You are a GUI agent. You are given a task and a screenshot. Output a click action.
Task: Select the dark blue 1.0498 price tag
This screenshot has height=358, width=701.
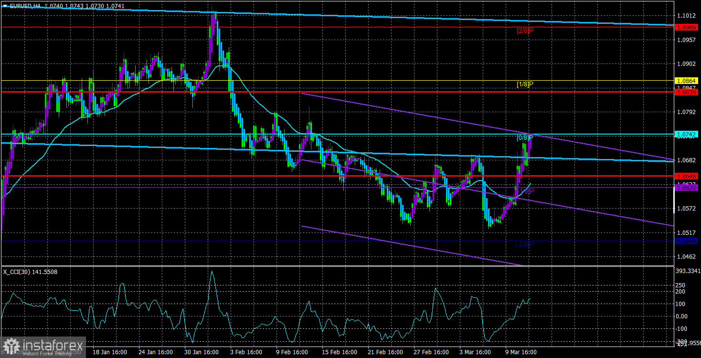coord(687,241)
